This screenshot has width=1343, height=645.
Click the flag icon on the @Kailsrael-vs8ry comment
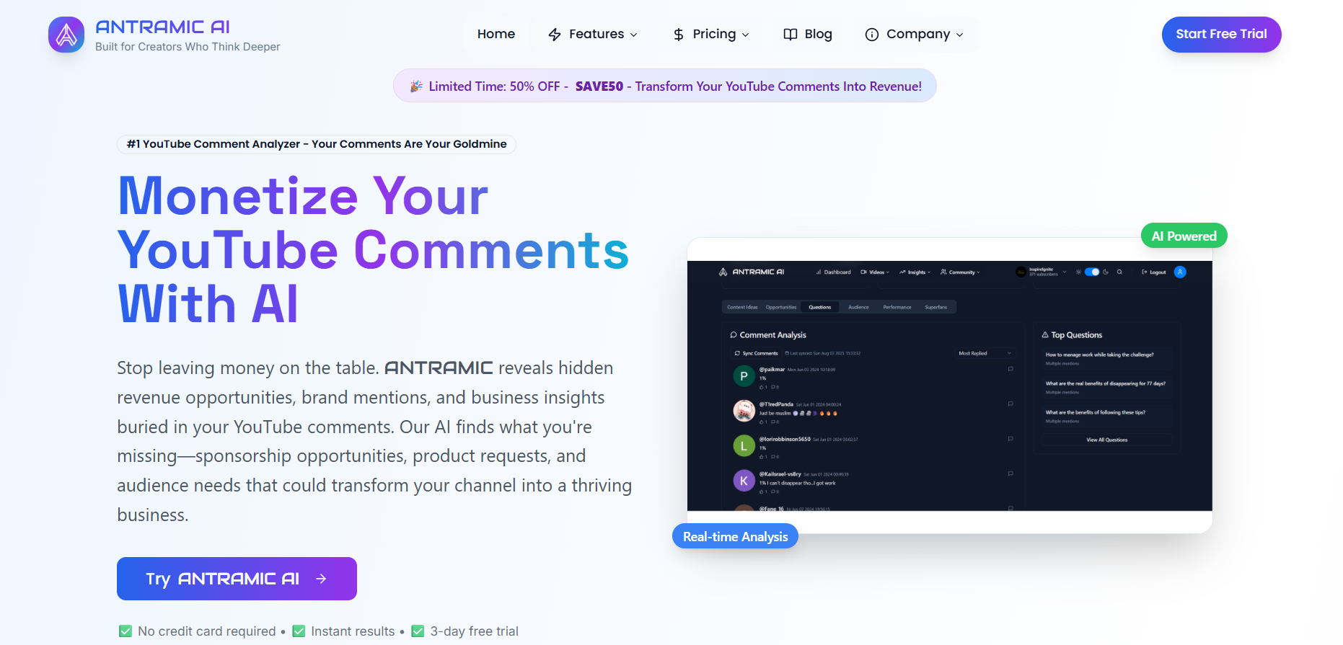point(1010,473)
